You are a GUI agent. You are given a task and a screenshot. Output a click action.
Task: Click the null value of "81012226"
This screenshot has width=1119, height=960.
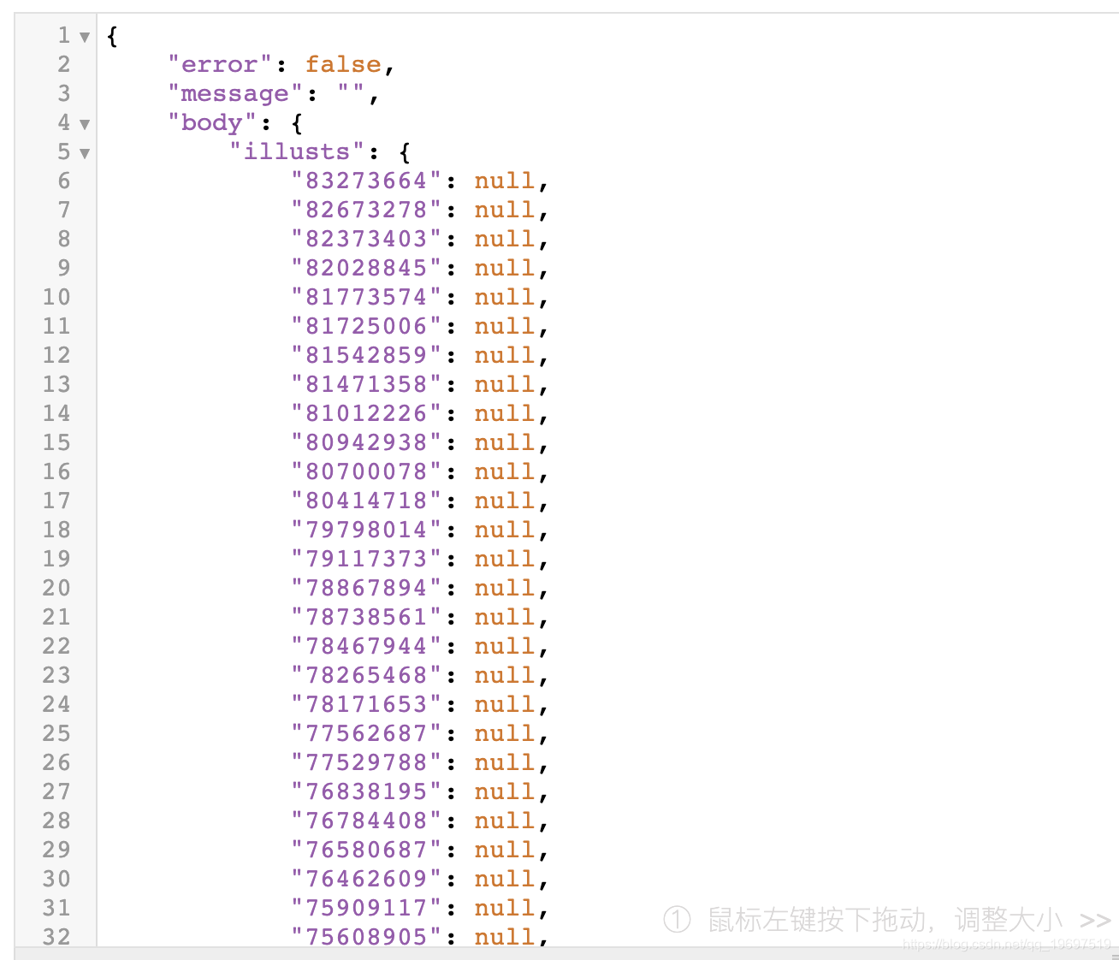tap(505, 413)
